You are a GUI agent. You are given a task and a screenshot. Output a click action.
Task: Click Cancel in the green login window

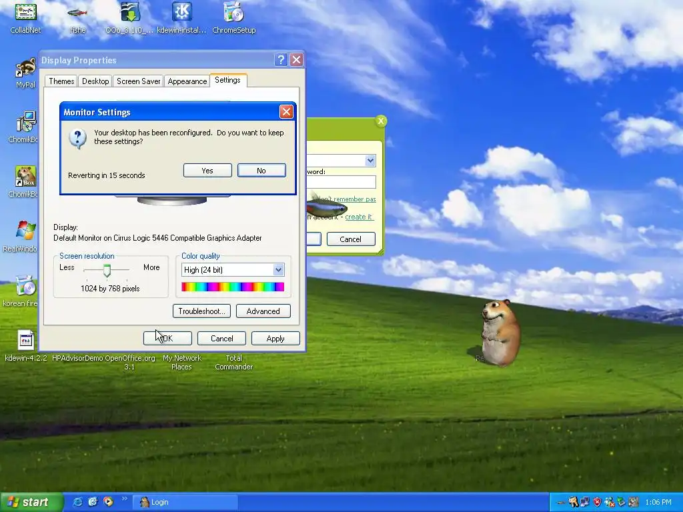click(351, 239)
